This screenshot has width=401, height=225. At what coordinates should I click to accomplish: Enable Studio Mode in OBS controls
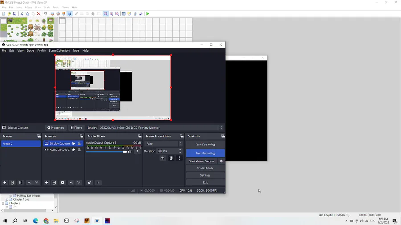205,168
